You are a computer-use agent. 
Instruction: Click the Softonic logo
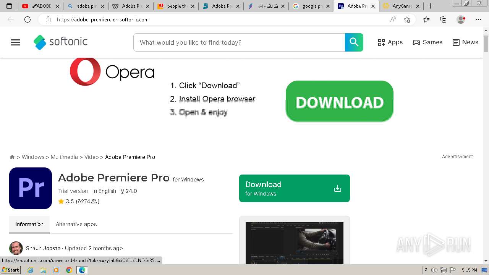[x=60, y=42]
